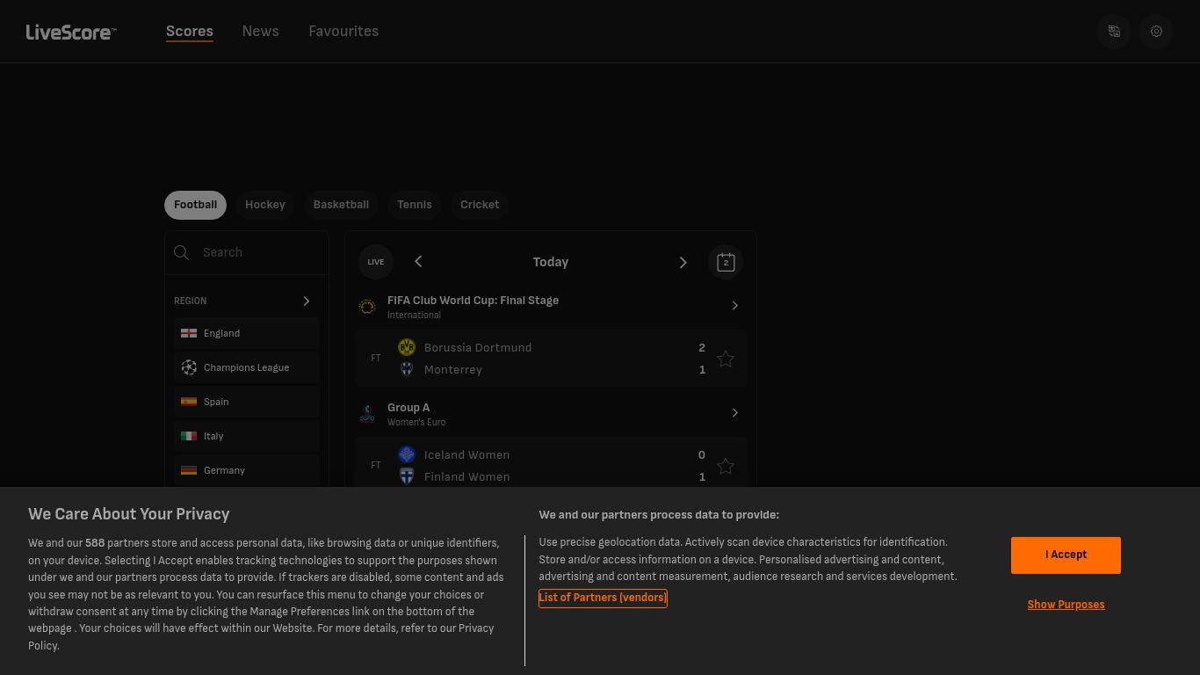Click the Finland Women crest
Screen dimensions: 1200x675
[x=407, y=476]
